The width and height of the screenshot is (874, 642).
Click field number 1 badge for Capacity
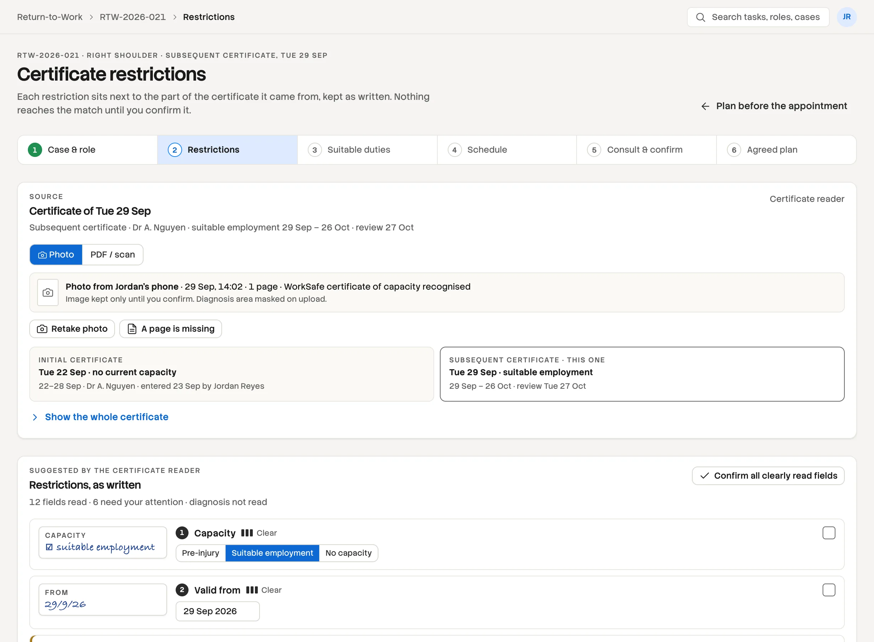pyautogui.click(x=182, y=533)
